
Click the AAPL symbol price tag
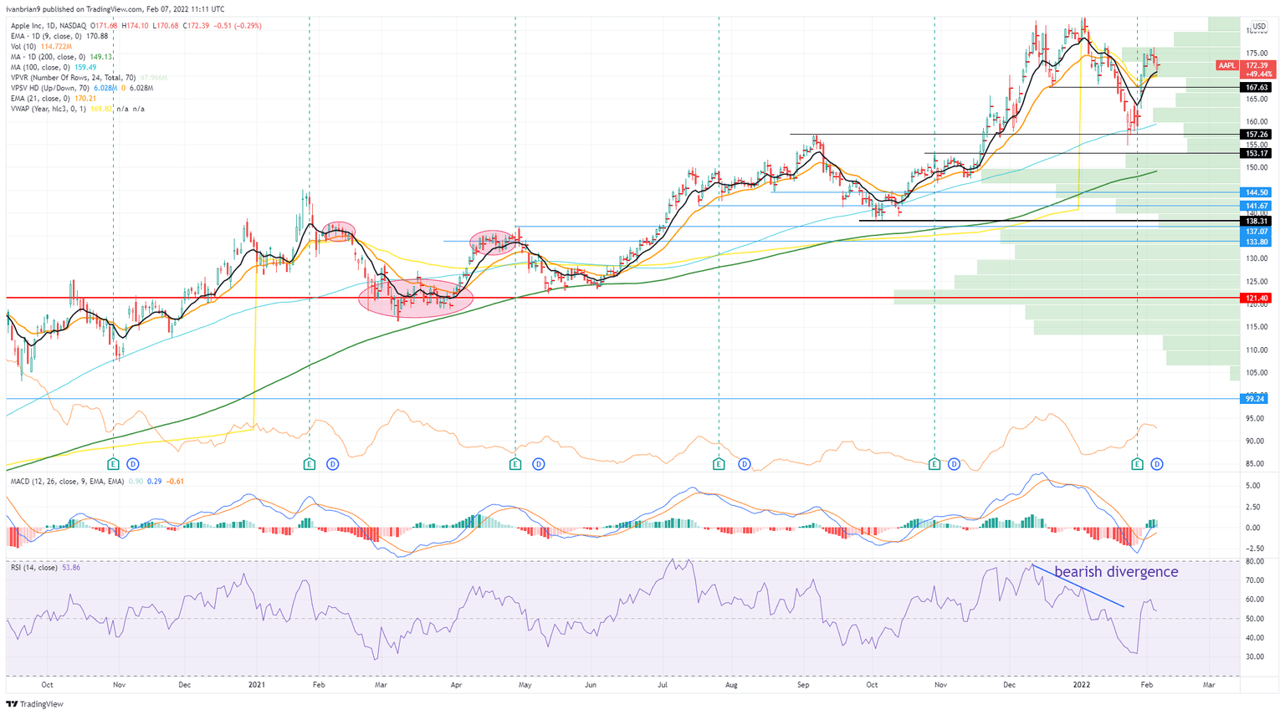coord(1226,65)
